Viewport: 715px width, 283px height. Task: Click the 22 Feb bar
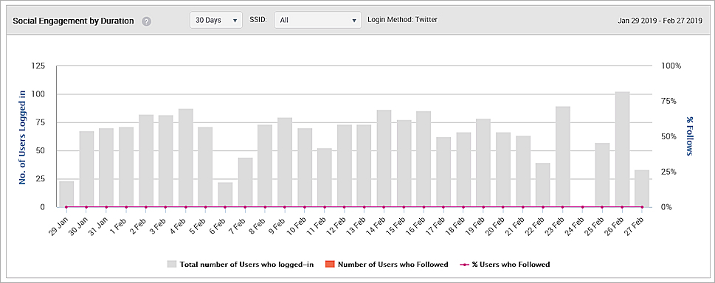click(542, 185)
